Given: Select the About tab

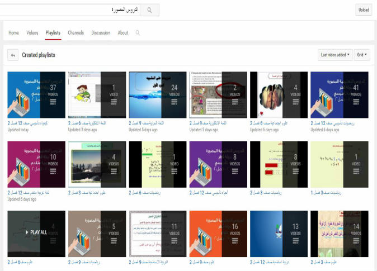Looking at the screenshot, I should pos(122,33).
